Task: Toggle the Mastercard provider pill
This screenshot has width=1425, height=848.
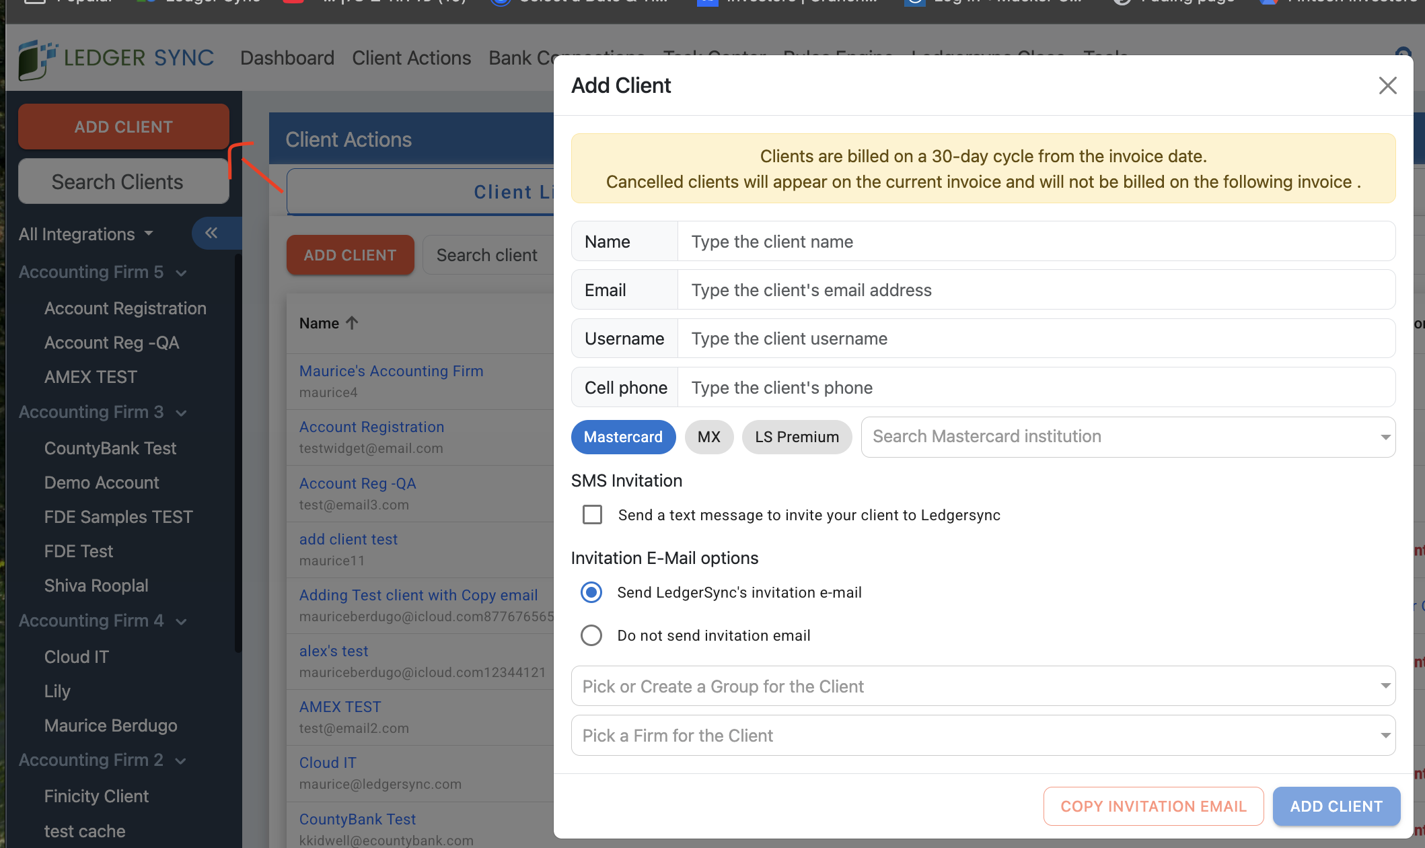Action: point(623,437)
